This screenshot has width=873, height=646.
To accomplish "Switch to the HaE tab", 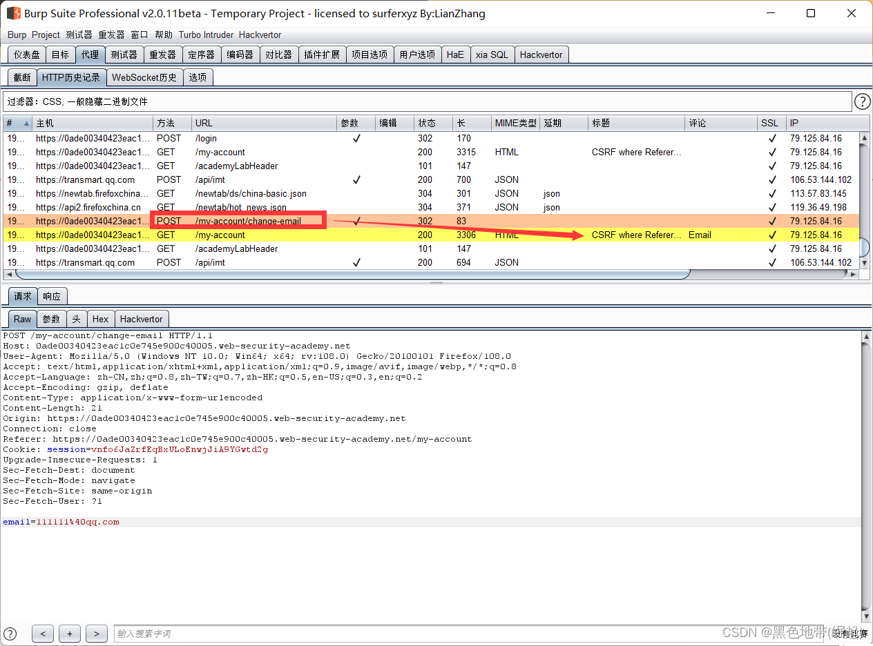I will click(455, 55).
